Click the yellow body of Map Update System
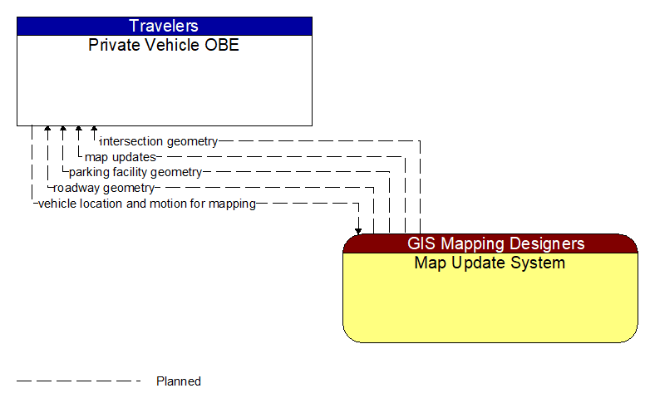 [x=490, y=307]
